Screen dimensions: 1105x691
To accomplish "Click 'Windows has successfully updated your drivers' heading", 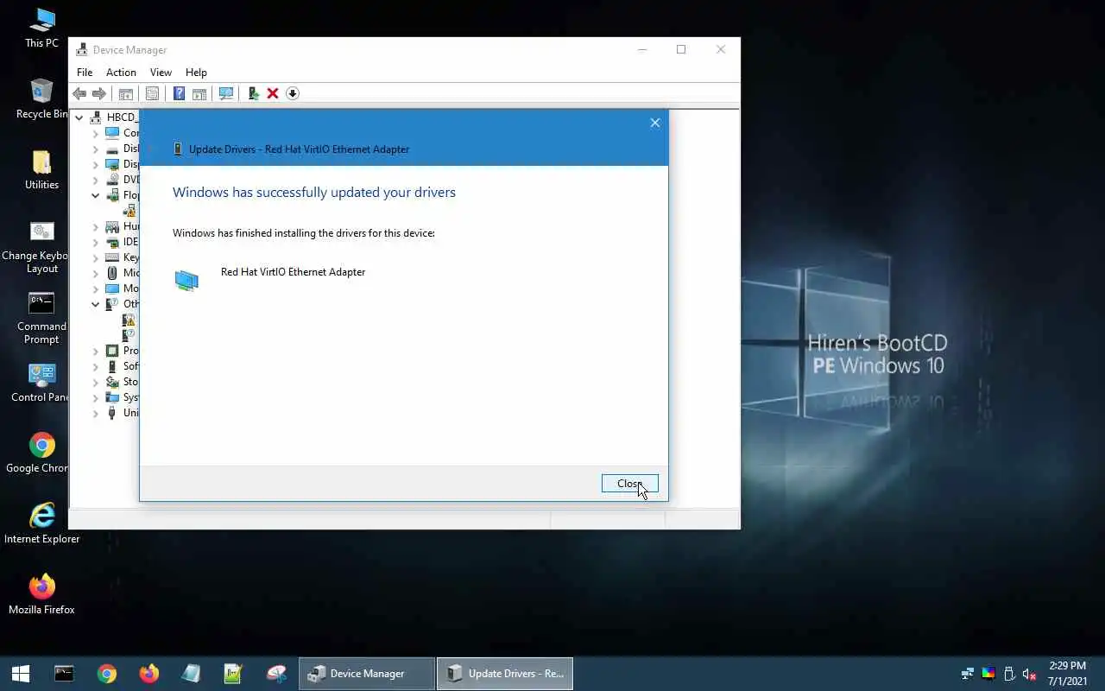I will click(x=314, y=193).
